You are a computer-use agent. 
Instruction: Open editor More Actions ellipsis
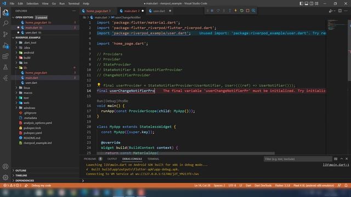346,11
